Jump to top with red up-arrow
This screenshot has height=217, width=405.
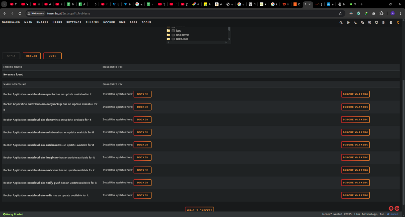pyautogui.click(x=391, y=208)
